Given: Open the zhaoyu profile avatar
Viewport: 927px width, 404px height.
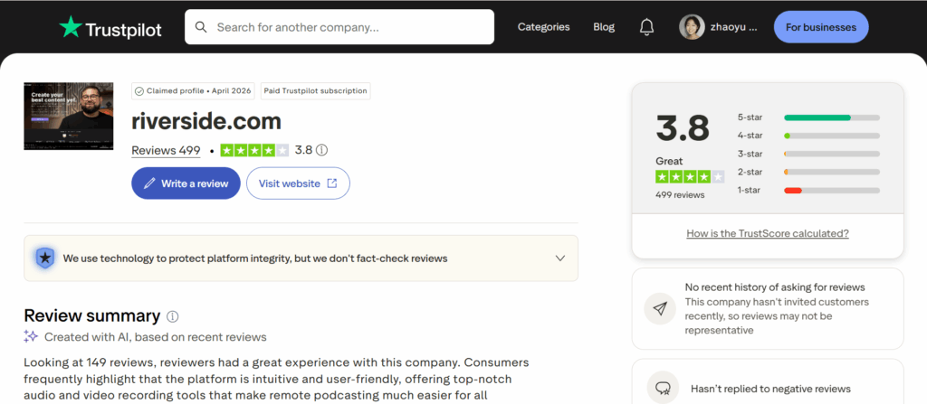Looking at the screenshot, I should coord(692,27).
